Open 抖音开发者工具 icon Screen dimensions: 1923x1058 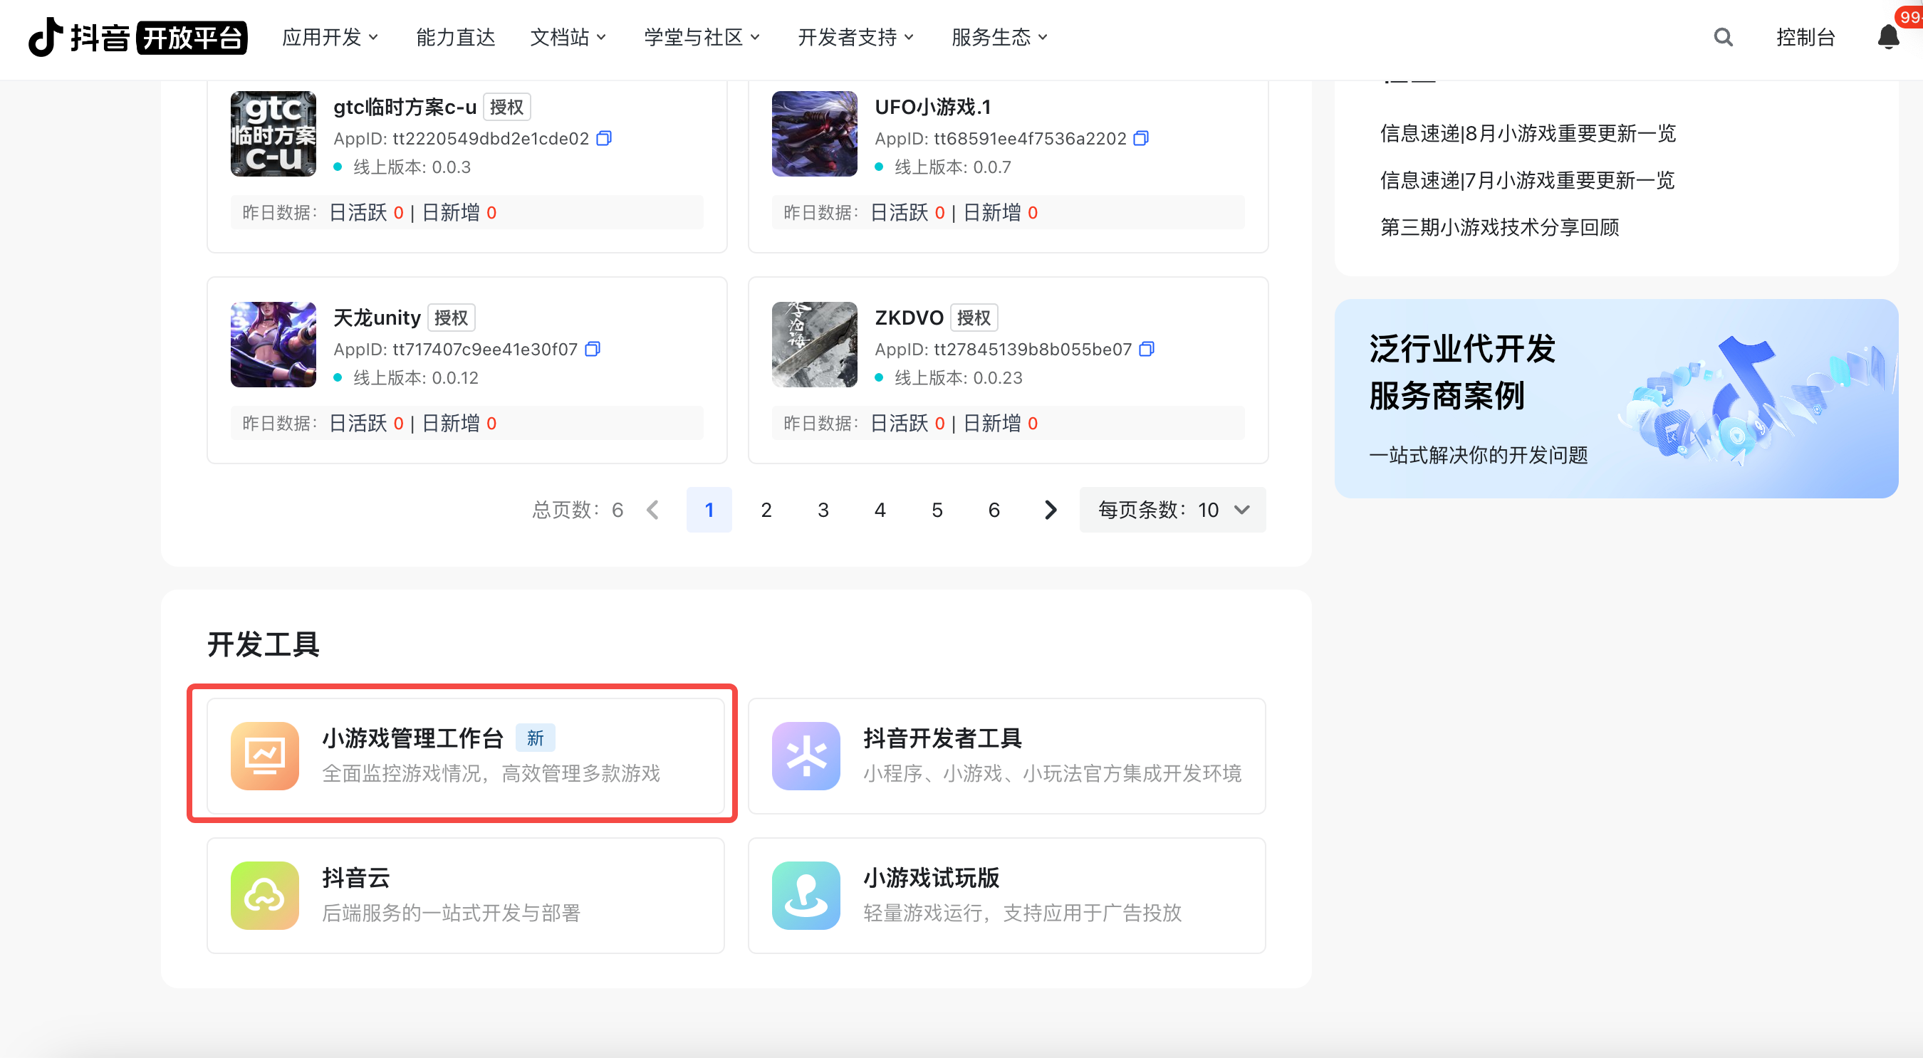806,756
